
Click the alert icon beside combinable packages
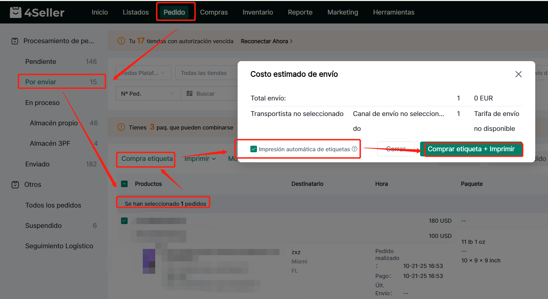[x=121, y=127]
